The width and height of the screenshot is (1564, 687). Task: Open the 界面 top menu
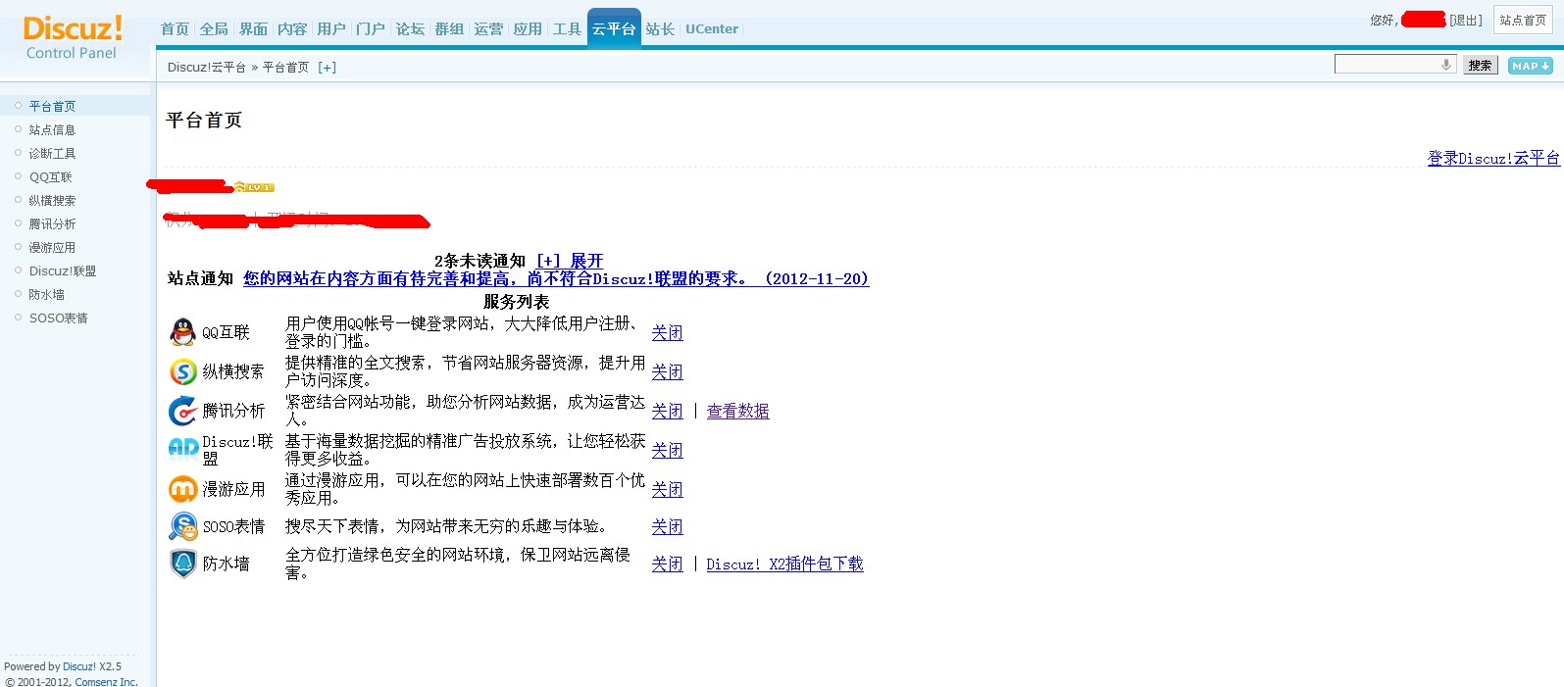pos(254,29)
